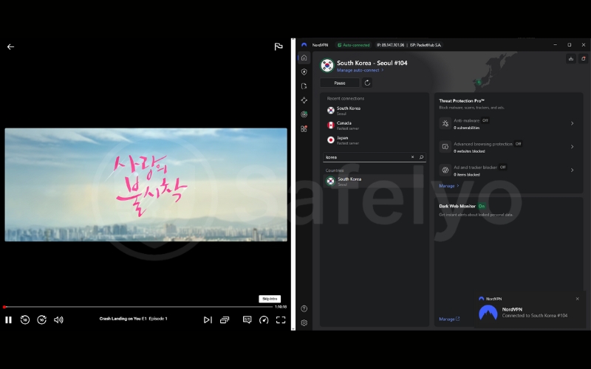
Task: Open NordVPN Home sidebar icon
Action: pyautogui.click(x=304, y=58)
